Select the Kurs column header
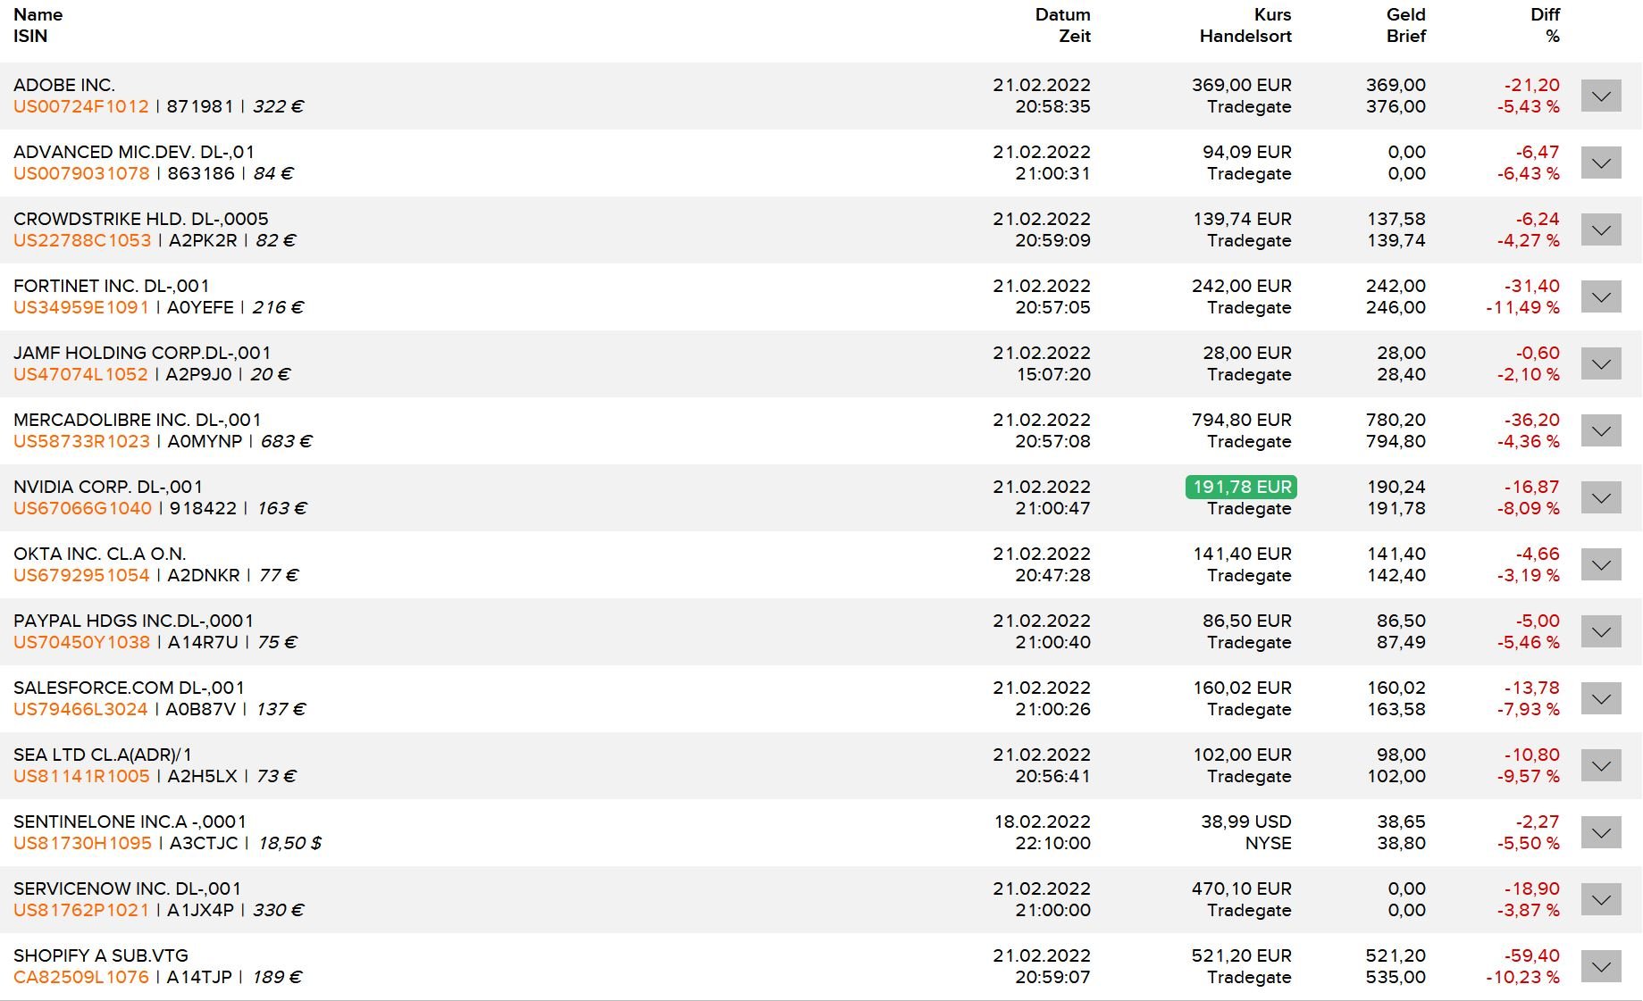 pos(1272,14)
